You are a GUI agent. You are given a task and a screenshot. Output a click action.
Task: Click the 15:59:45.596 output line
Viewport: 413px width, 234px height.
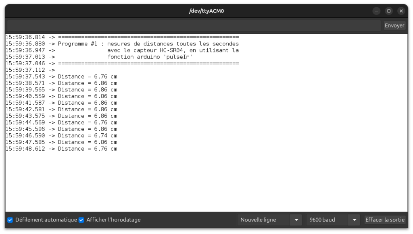click(x=61, y=129)
